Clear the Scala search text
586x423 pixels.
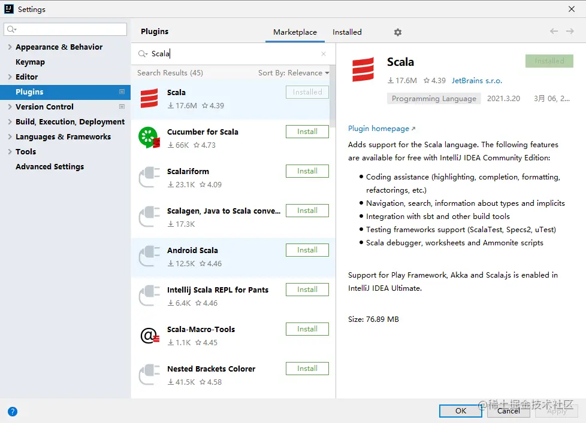click(324, 54)
